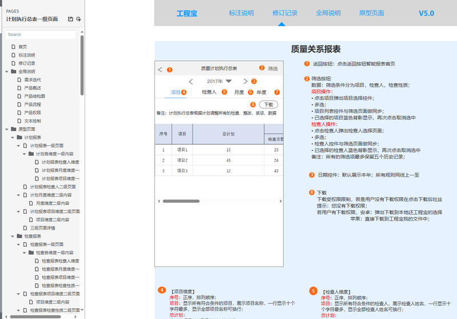Viewport: 457px width, 319px height.
Task: Go to next year with right chevron
Action: pos(246,81)
